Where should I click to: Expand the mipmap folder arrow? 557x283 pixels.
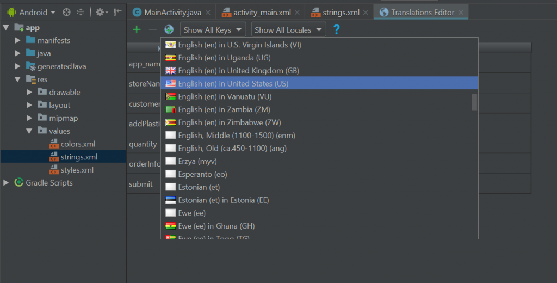click(29, 118)
